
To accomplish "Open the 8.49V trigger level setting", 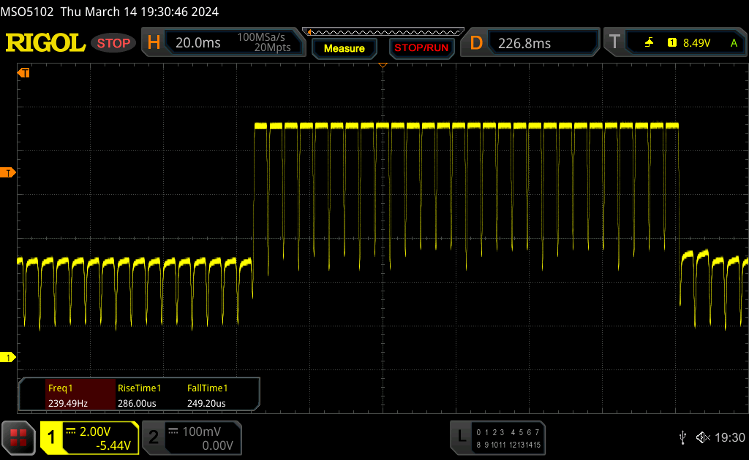I will pos(696,43).
